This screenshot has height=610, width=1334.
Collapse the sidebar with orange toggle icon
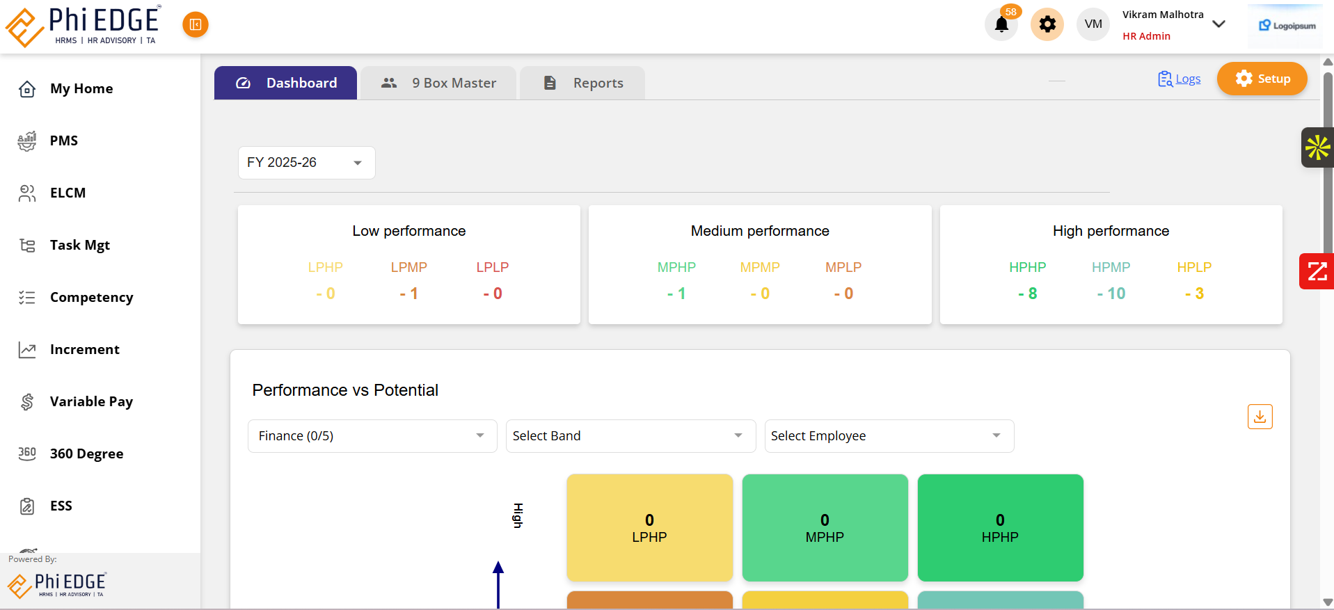pyautogui.click(x=196, y=25)
